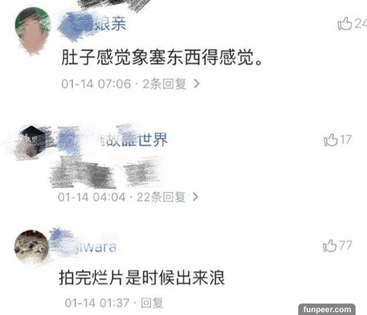
Task: Click chevron arrow after 2条回复
Action: point(197,84)
